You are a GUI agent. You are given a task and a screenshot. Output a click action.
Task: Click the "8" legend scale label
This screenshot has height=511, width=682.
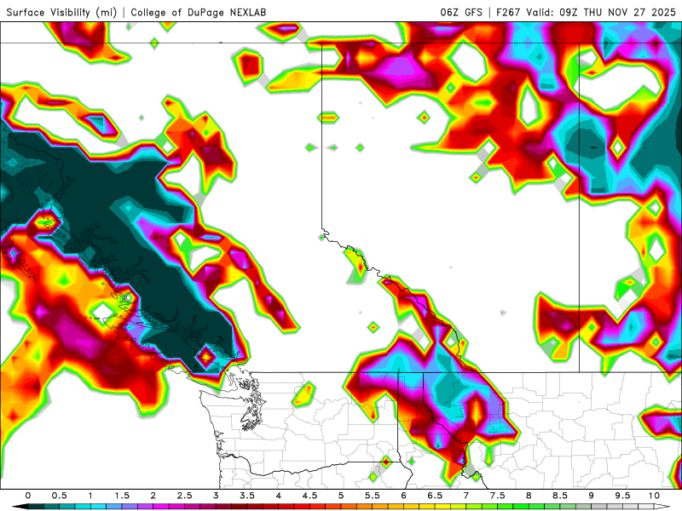tap(529, 496)
